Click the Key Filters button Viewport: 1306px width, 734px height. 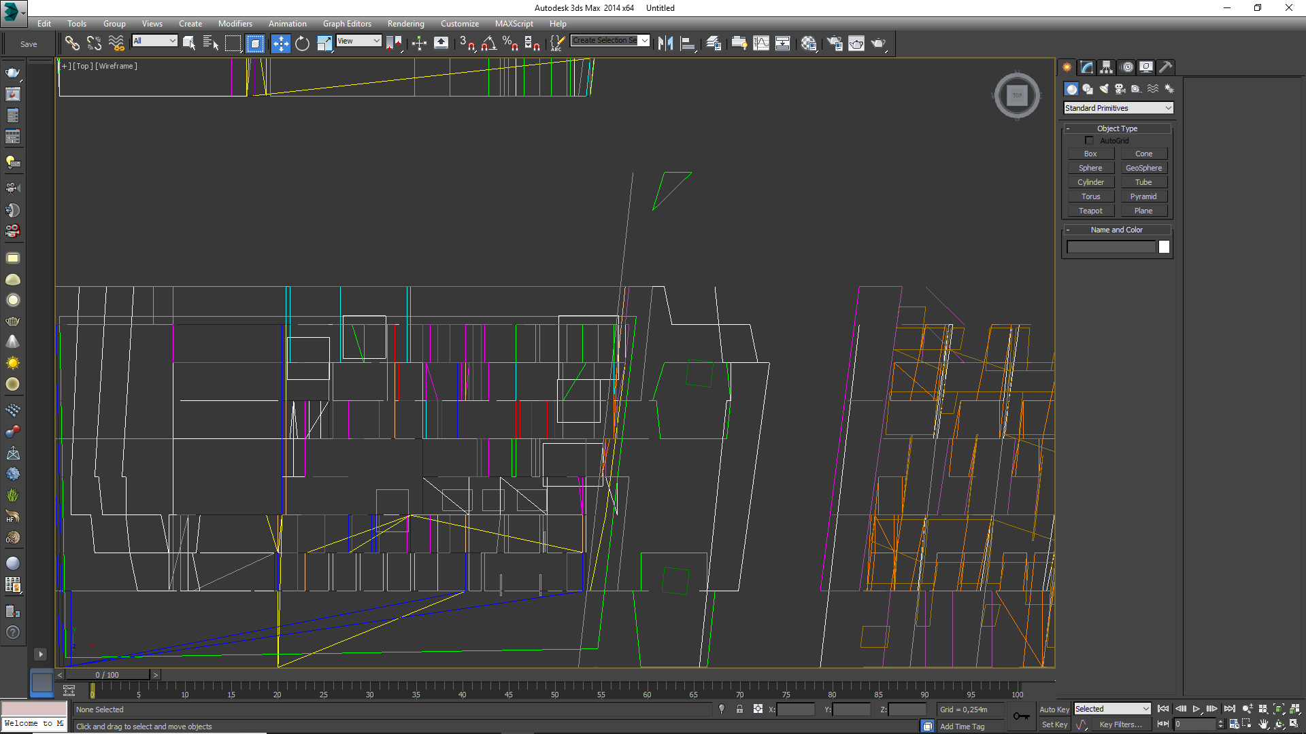click(x=1120, y=724)
